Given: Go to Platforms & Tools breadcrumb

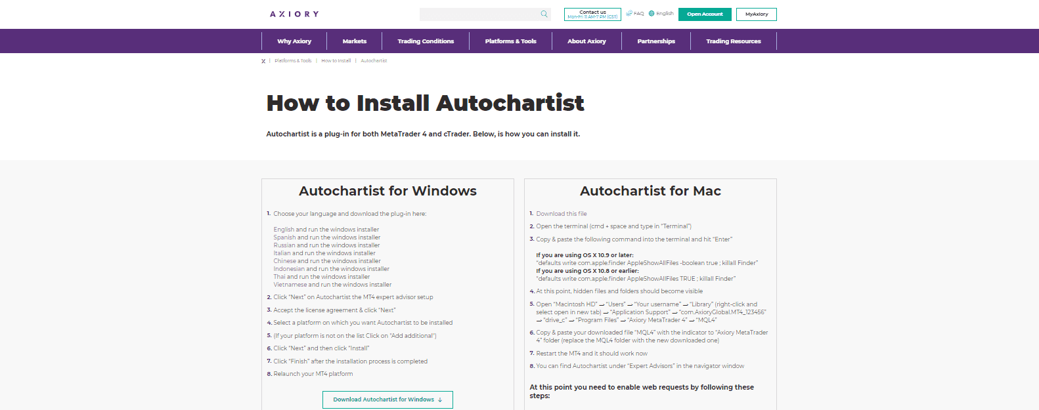Looking at the screenshot, I should coord(293,61).
